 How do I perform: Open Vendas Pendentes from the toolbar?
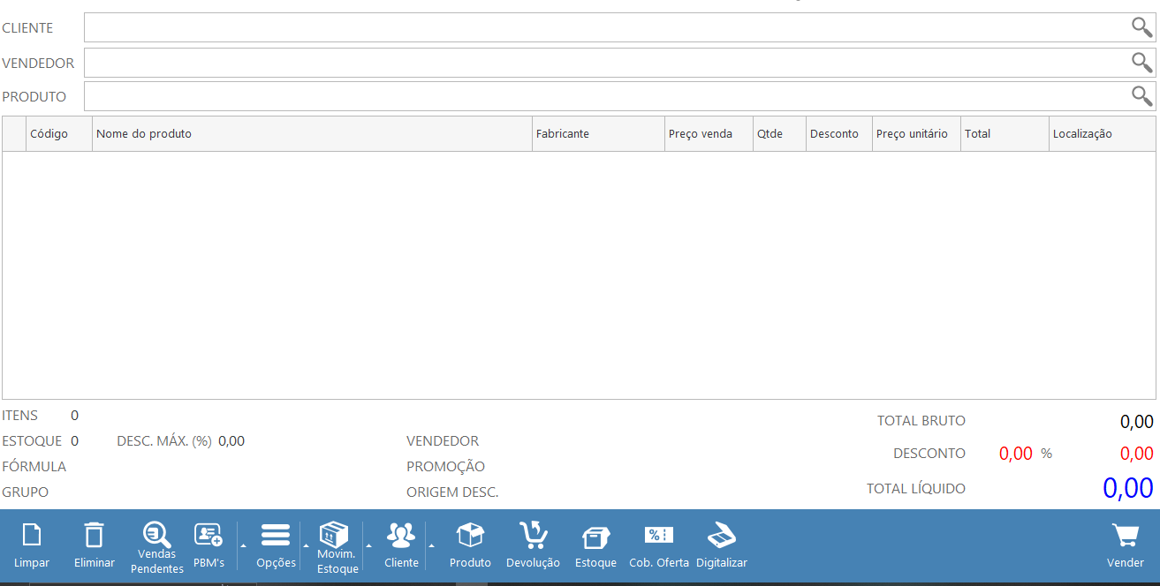[x=156, y=535]
